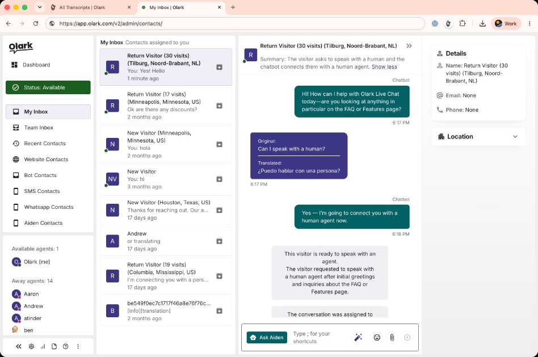
Task: Open reports bar chart icon
Action: 43,346
